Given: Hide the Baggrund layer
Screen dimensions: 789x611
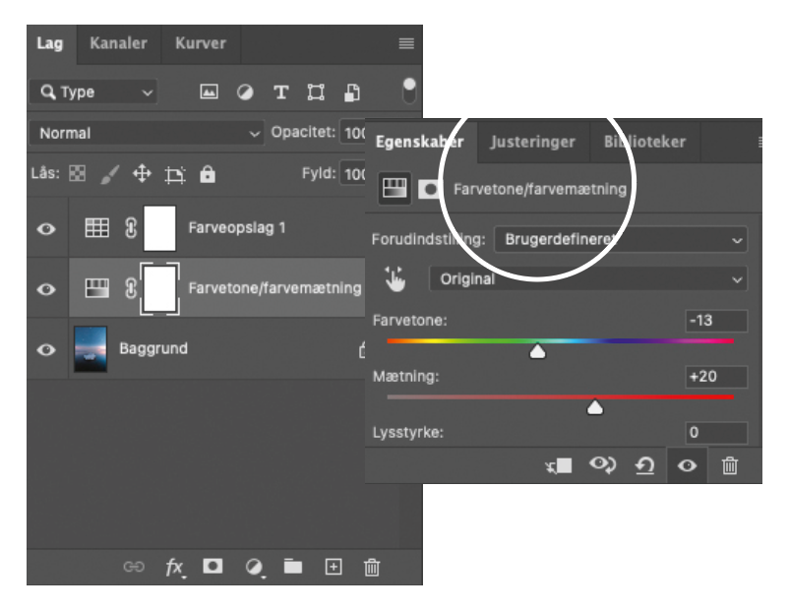Looking at the screenshot, I should point(46,349).
